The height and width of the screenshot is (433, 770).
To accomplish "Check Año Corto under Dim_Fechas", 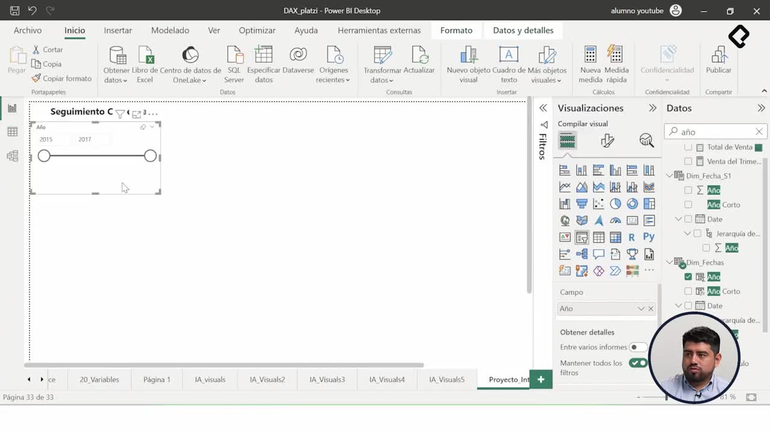I will click(688, 291).
